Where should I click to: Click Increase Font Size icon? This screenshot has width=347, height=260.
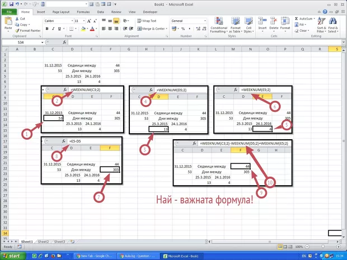[89, 21]
